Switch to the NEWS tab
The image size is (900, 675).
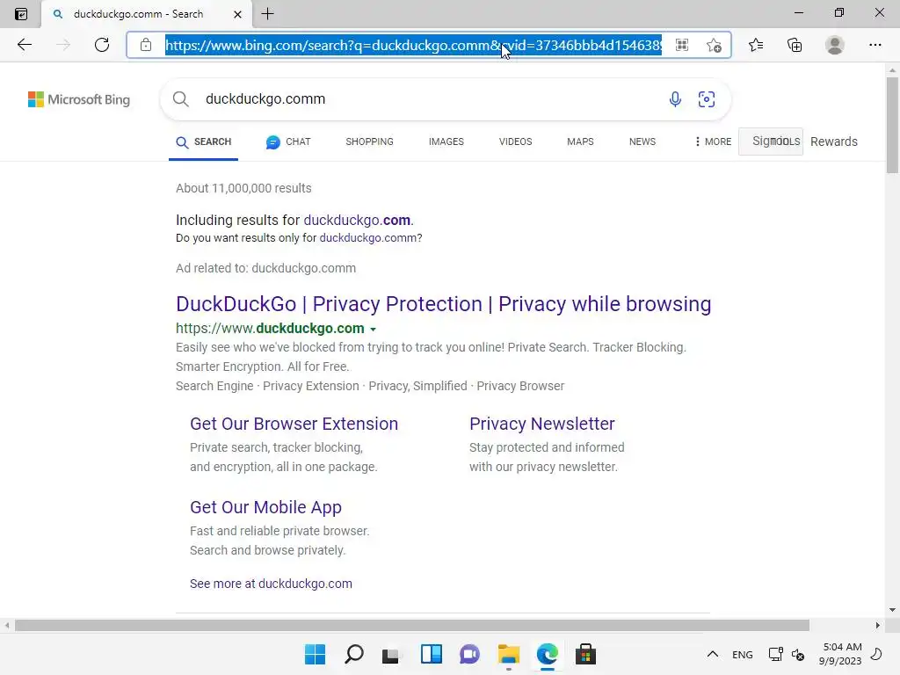point(642,142)
